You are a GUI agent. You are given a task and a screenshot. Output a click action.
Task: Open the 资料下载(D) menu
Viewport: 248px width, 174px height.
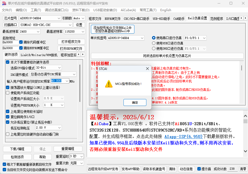[x=81, y=10]
